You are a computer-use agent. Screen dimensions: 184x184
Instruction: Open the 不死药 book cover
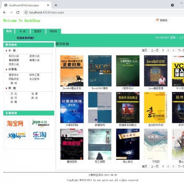156,144
